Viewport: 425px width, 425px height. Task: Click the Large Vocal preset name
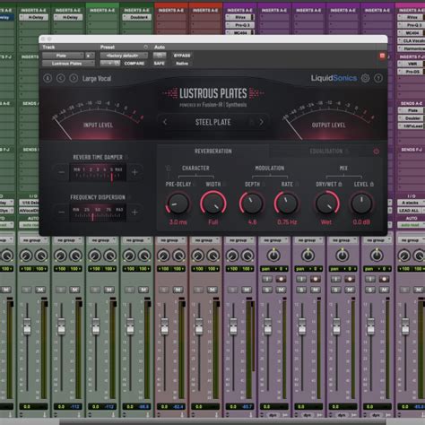point(97,79)
